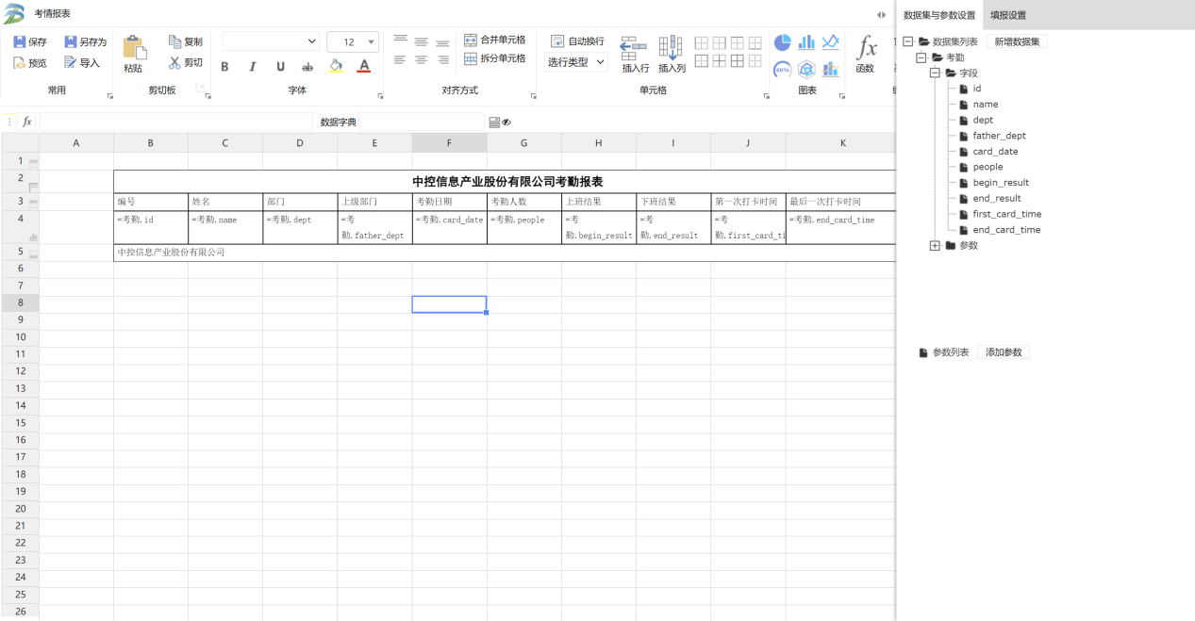Select the people field
The image size is (1195, 621).
(x=988, y=167)
